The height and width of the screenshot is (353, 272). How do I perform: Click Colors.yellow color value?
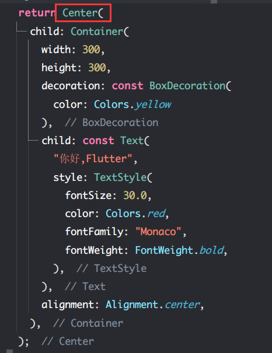click(132, 104)
